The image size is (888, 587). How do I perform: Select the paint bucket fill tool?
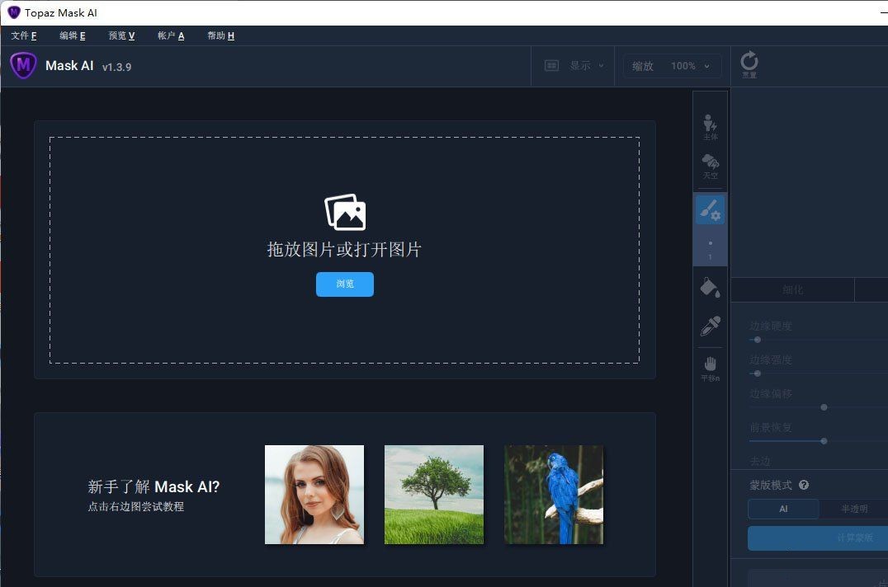711,287
